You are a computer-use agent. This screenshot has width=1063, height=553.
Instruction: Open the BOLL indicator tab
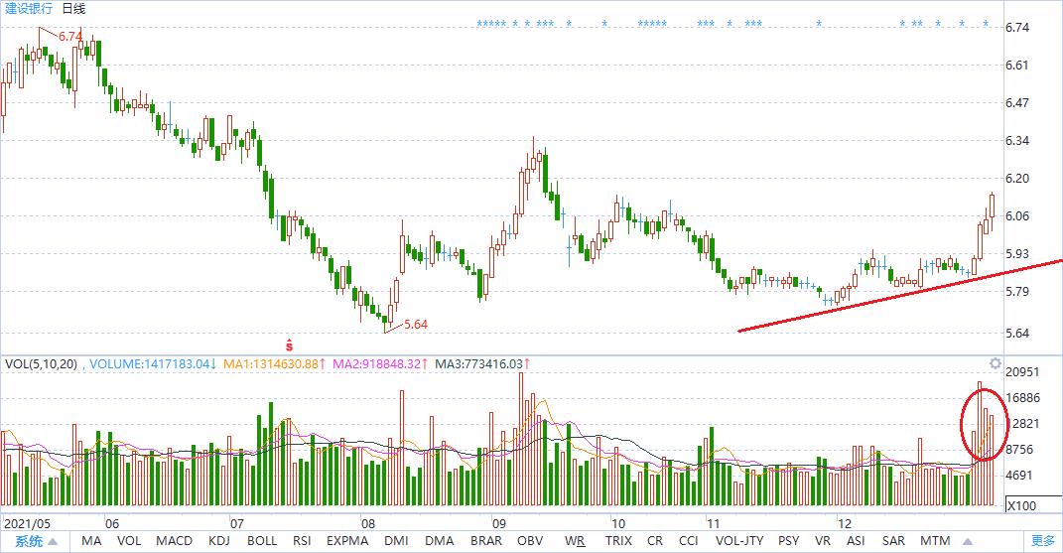coord(262,541)
